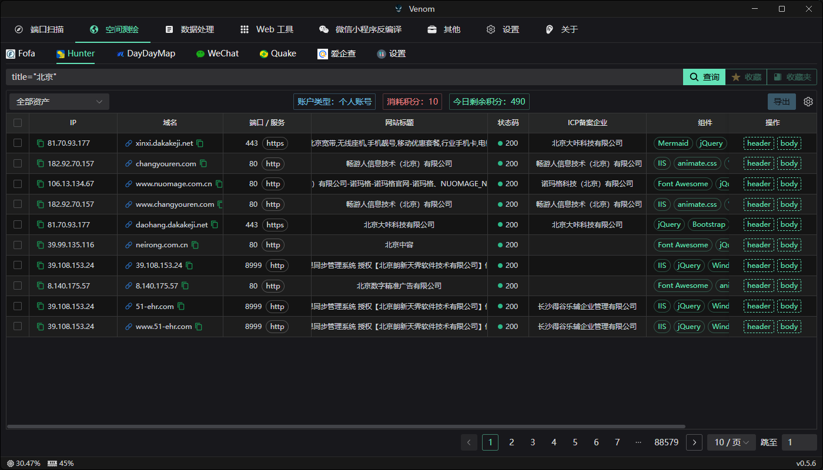823x470 pixels.
Task: Open the link icon beside xinxi.dakakeji.net
Action: [129, 143]
